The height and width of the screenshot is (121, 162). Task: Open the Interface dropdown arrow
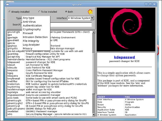(92, 18)
